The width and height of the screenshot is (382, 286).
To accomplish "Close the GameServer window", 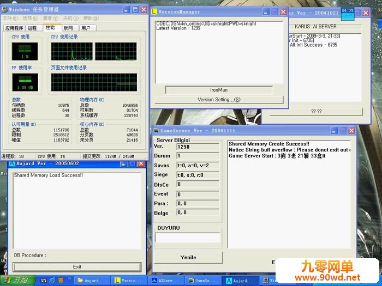I will tap(351, 131).
